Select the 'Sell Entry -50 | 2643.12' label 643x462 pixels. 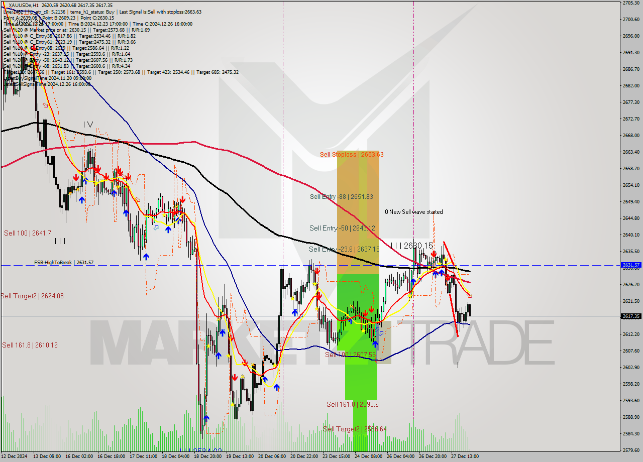click(x=342, y=228)
